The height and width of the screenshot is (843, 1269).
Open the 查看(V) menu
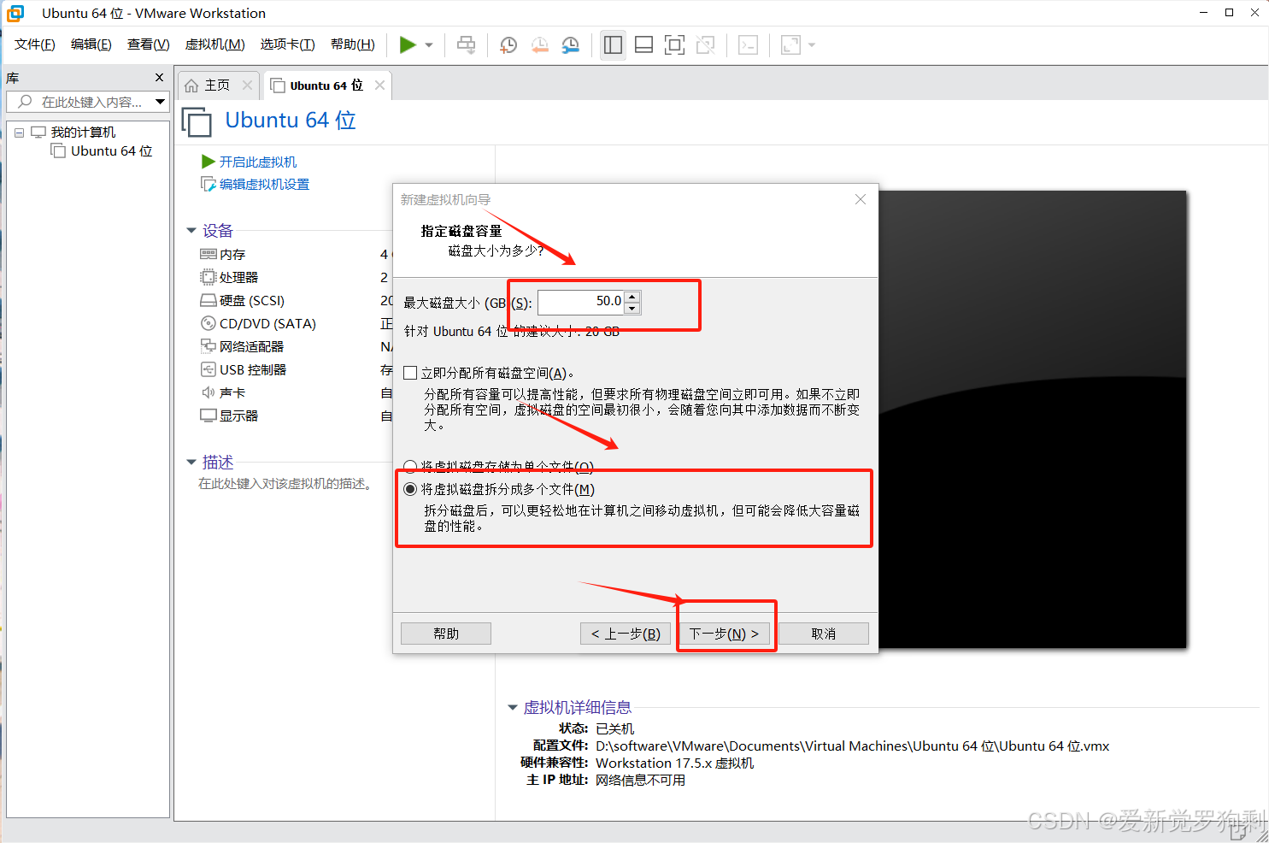[x=149, y=44]
